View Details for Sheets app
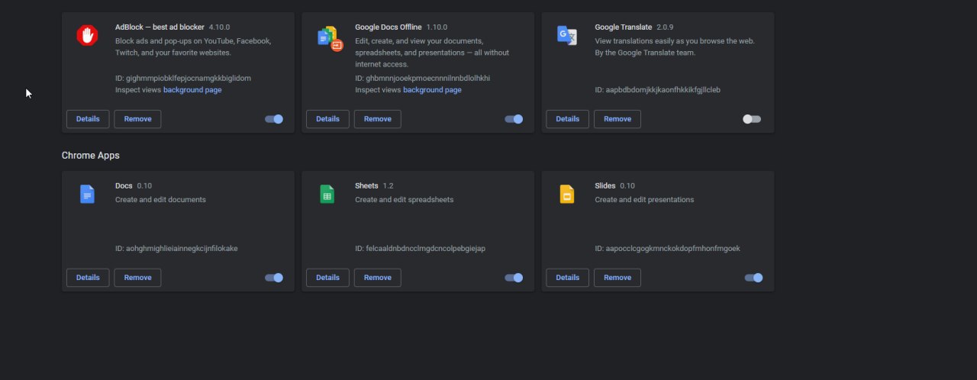The width and height of the screenshot is (977, 380). click(327, 278)
